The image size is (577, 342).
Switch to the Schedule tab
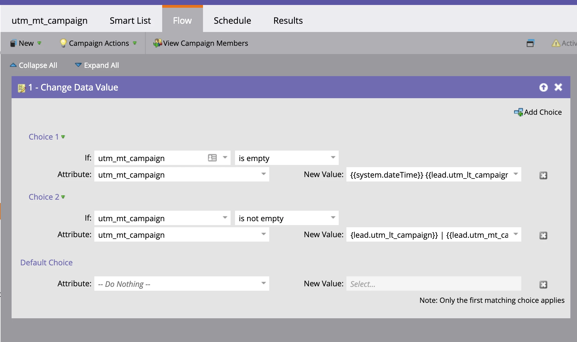pyautogui.click(x=232, y=21)
